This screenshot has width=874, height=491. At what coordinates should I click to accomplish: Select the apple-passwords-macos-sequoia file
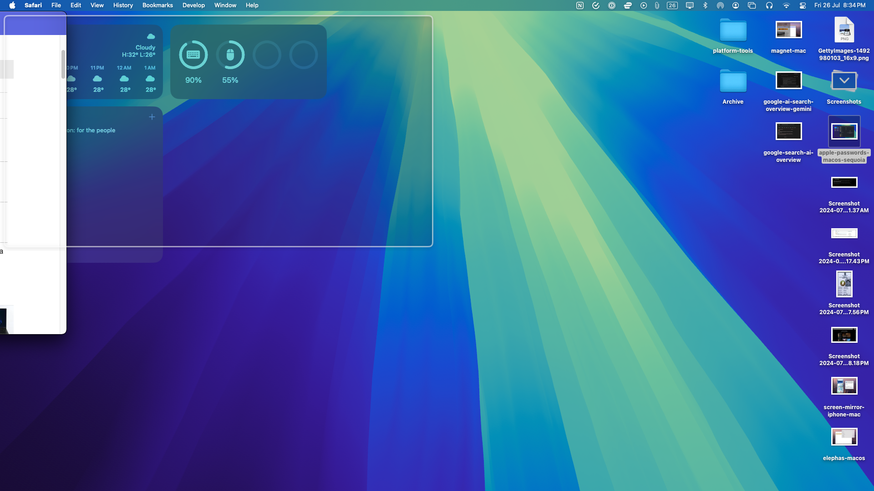point(844,132)
